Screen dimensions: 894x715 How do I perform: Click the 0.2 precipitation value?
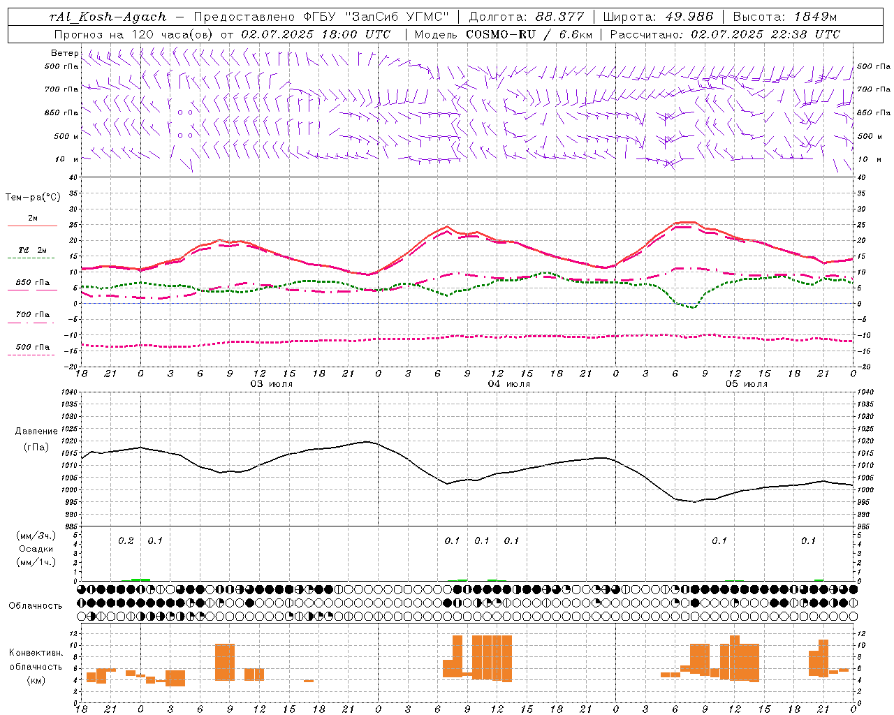126,540
